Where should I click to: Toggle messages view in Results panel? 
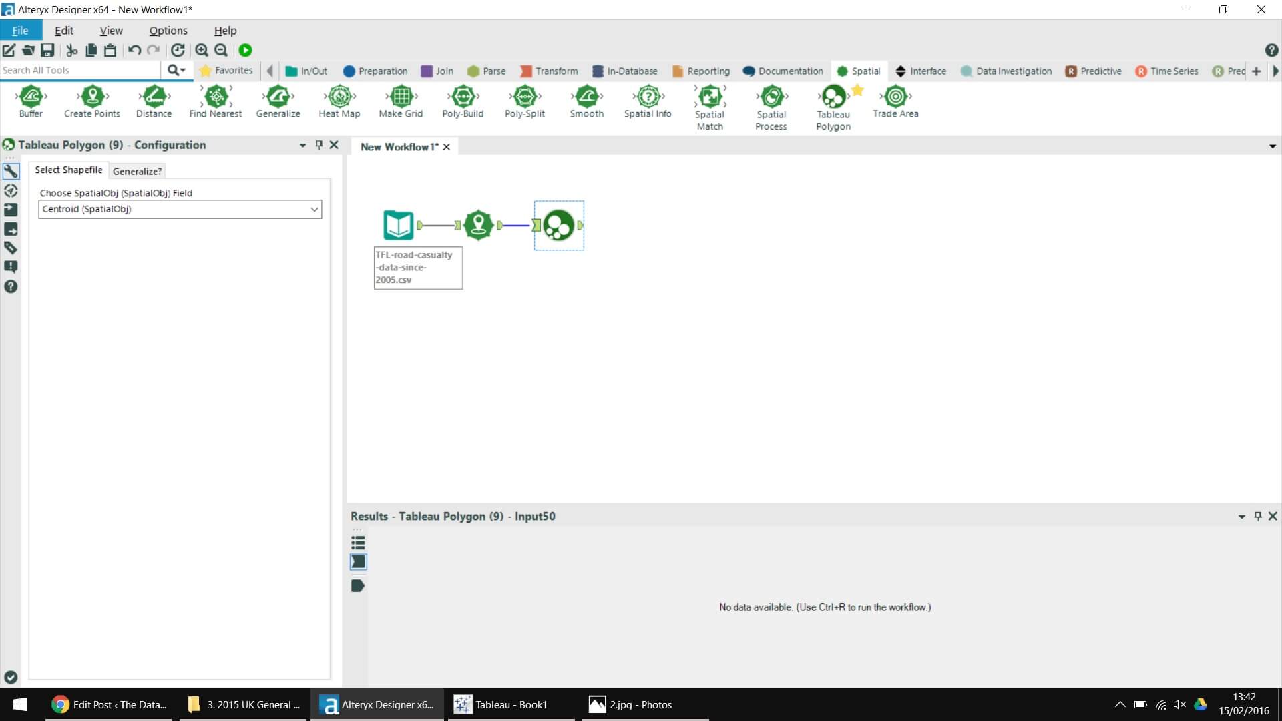pos(358,543)
